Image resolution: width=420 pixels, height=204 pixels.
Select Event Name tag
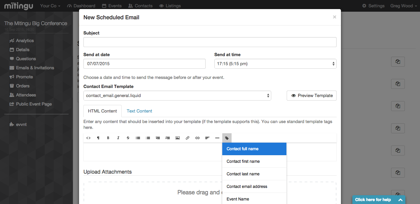[254, 199]
